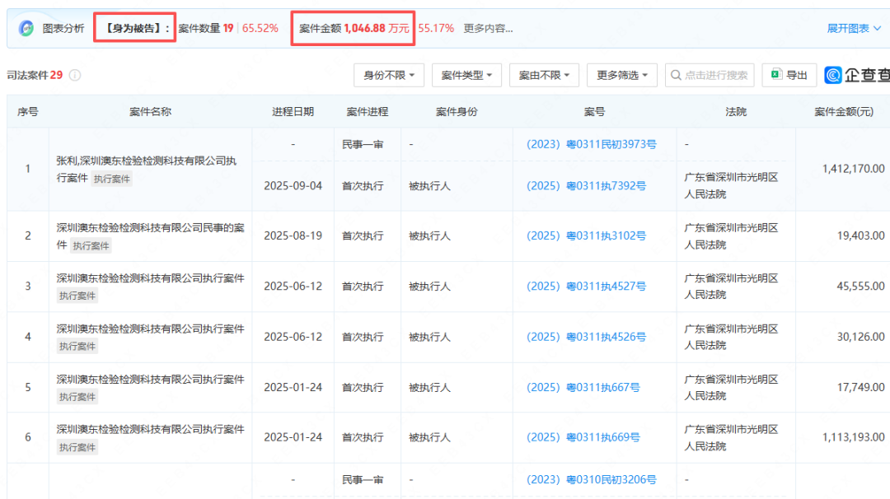Open case number (2025)粤0311执4527号
Image resolution: width=890 pixels, height=499 pixels.
[586, 287]
